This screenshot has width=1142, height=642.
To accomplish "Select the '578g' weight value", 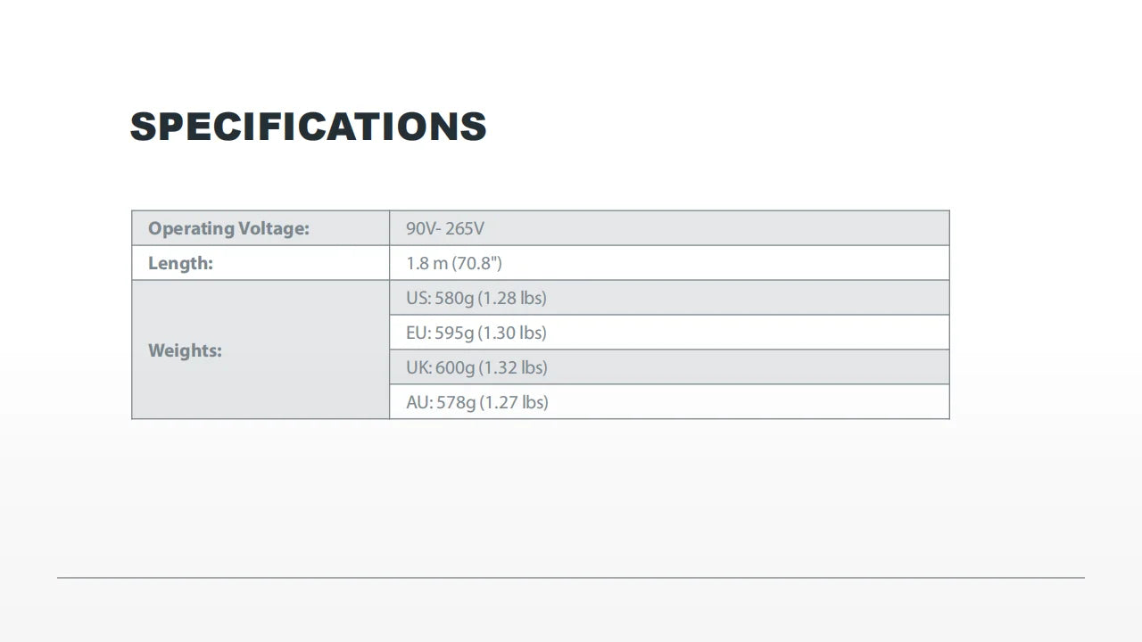I will (455, 402).
